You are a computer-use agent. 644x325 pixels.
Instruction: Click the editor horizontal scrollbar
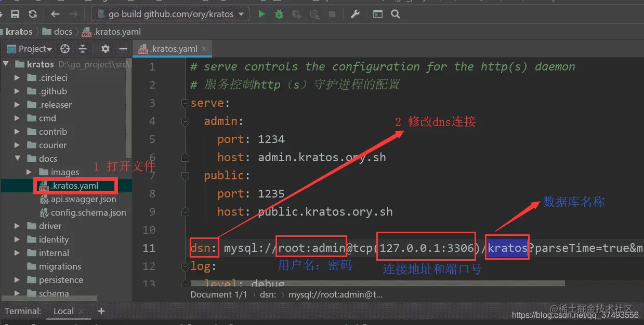click(377, 284)
